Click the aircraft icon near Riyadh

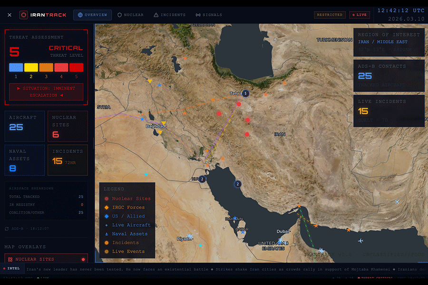coord(190,236)
